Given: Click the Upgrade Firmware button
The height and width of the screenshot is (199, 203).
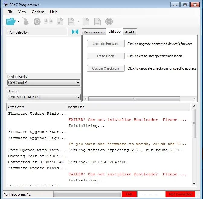Looking at the screenshot, I should 106,44.
